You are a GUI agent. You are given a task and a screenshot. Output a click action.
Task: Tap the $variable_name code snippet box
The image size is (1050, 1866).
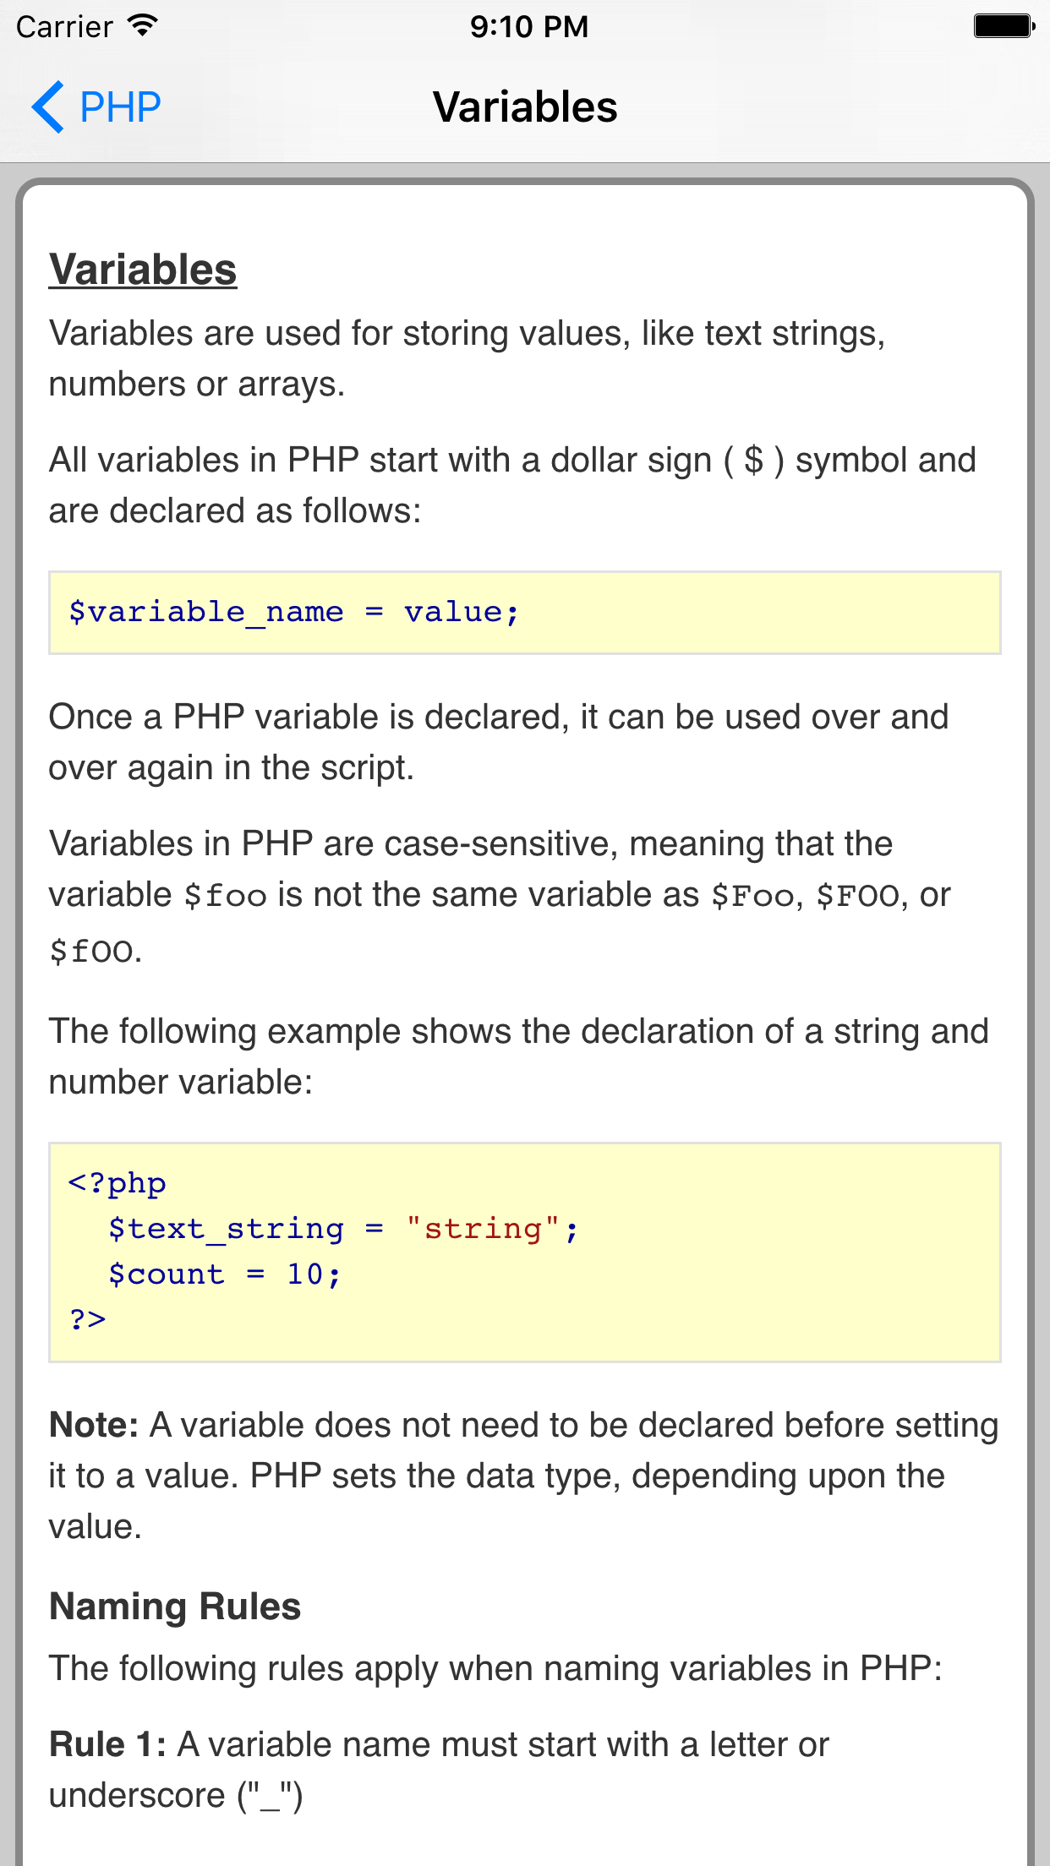tap(525, 611)
